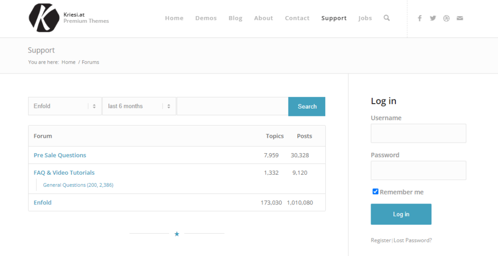Click the 1,332 topics value
Screen dimensions: 498x256
coord(271,173)
